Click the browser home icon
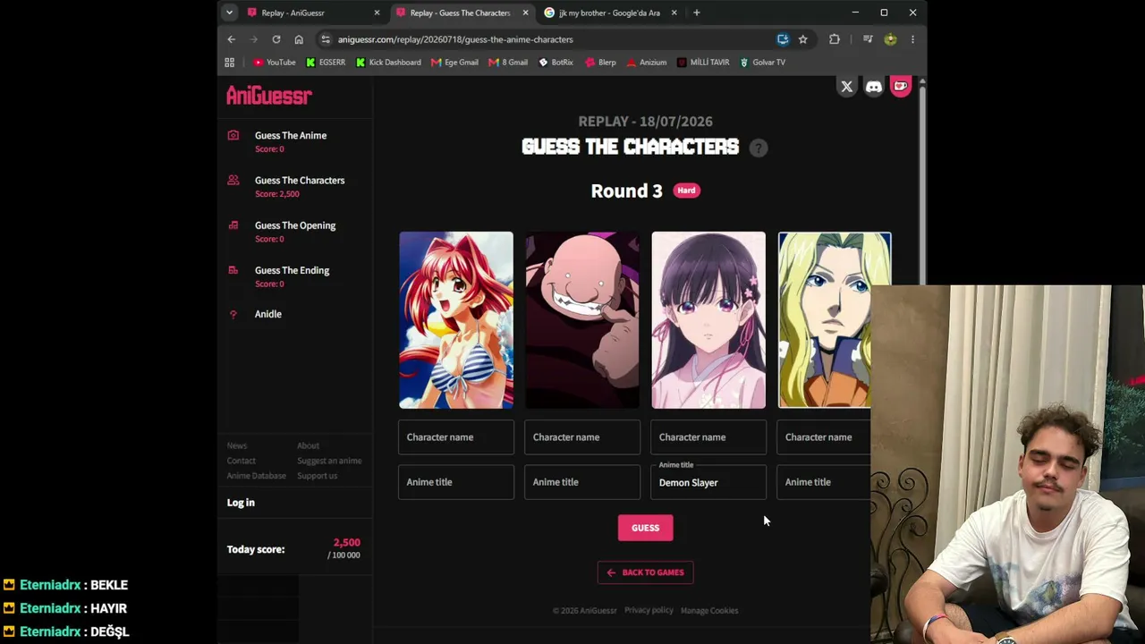1145x644 pixels. pos(299,39)
